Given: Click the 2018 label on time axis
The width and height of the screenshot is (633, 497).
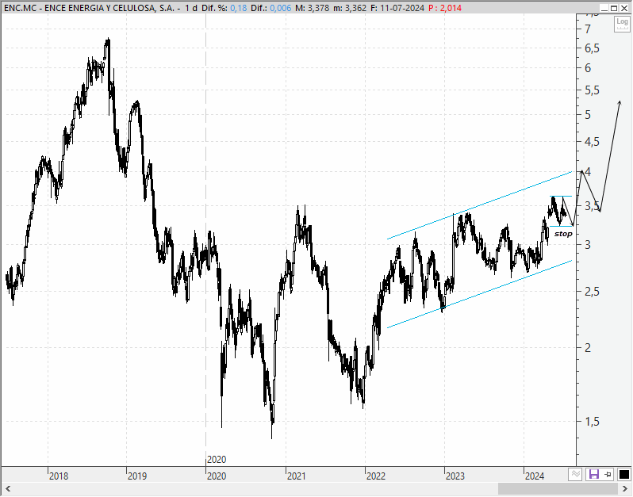Looking at the screenshot, I should coord(59,476).
